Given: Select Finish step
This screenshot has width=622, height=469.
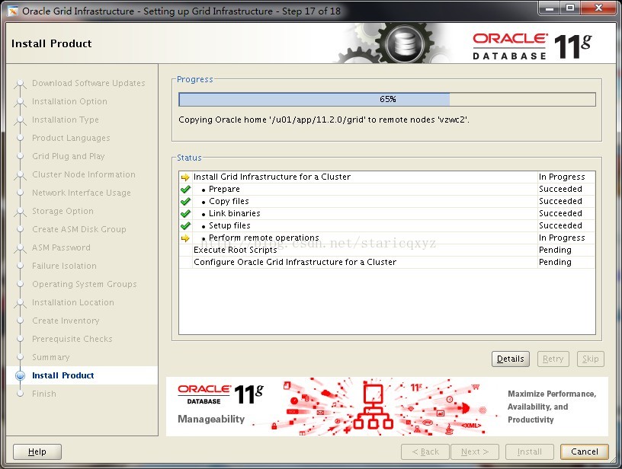Looking at the screenshot, I should click(44, 394).
